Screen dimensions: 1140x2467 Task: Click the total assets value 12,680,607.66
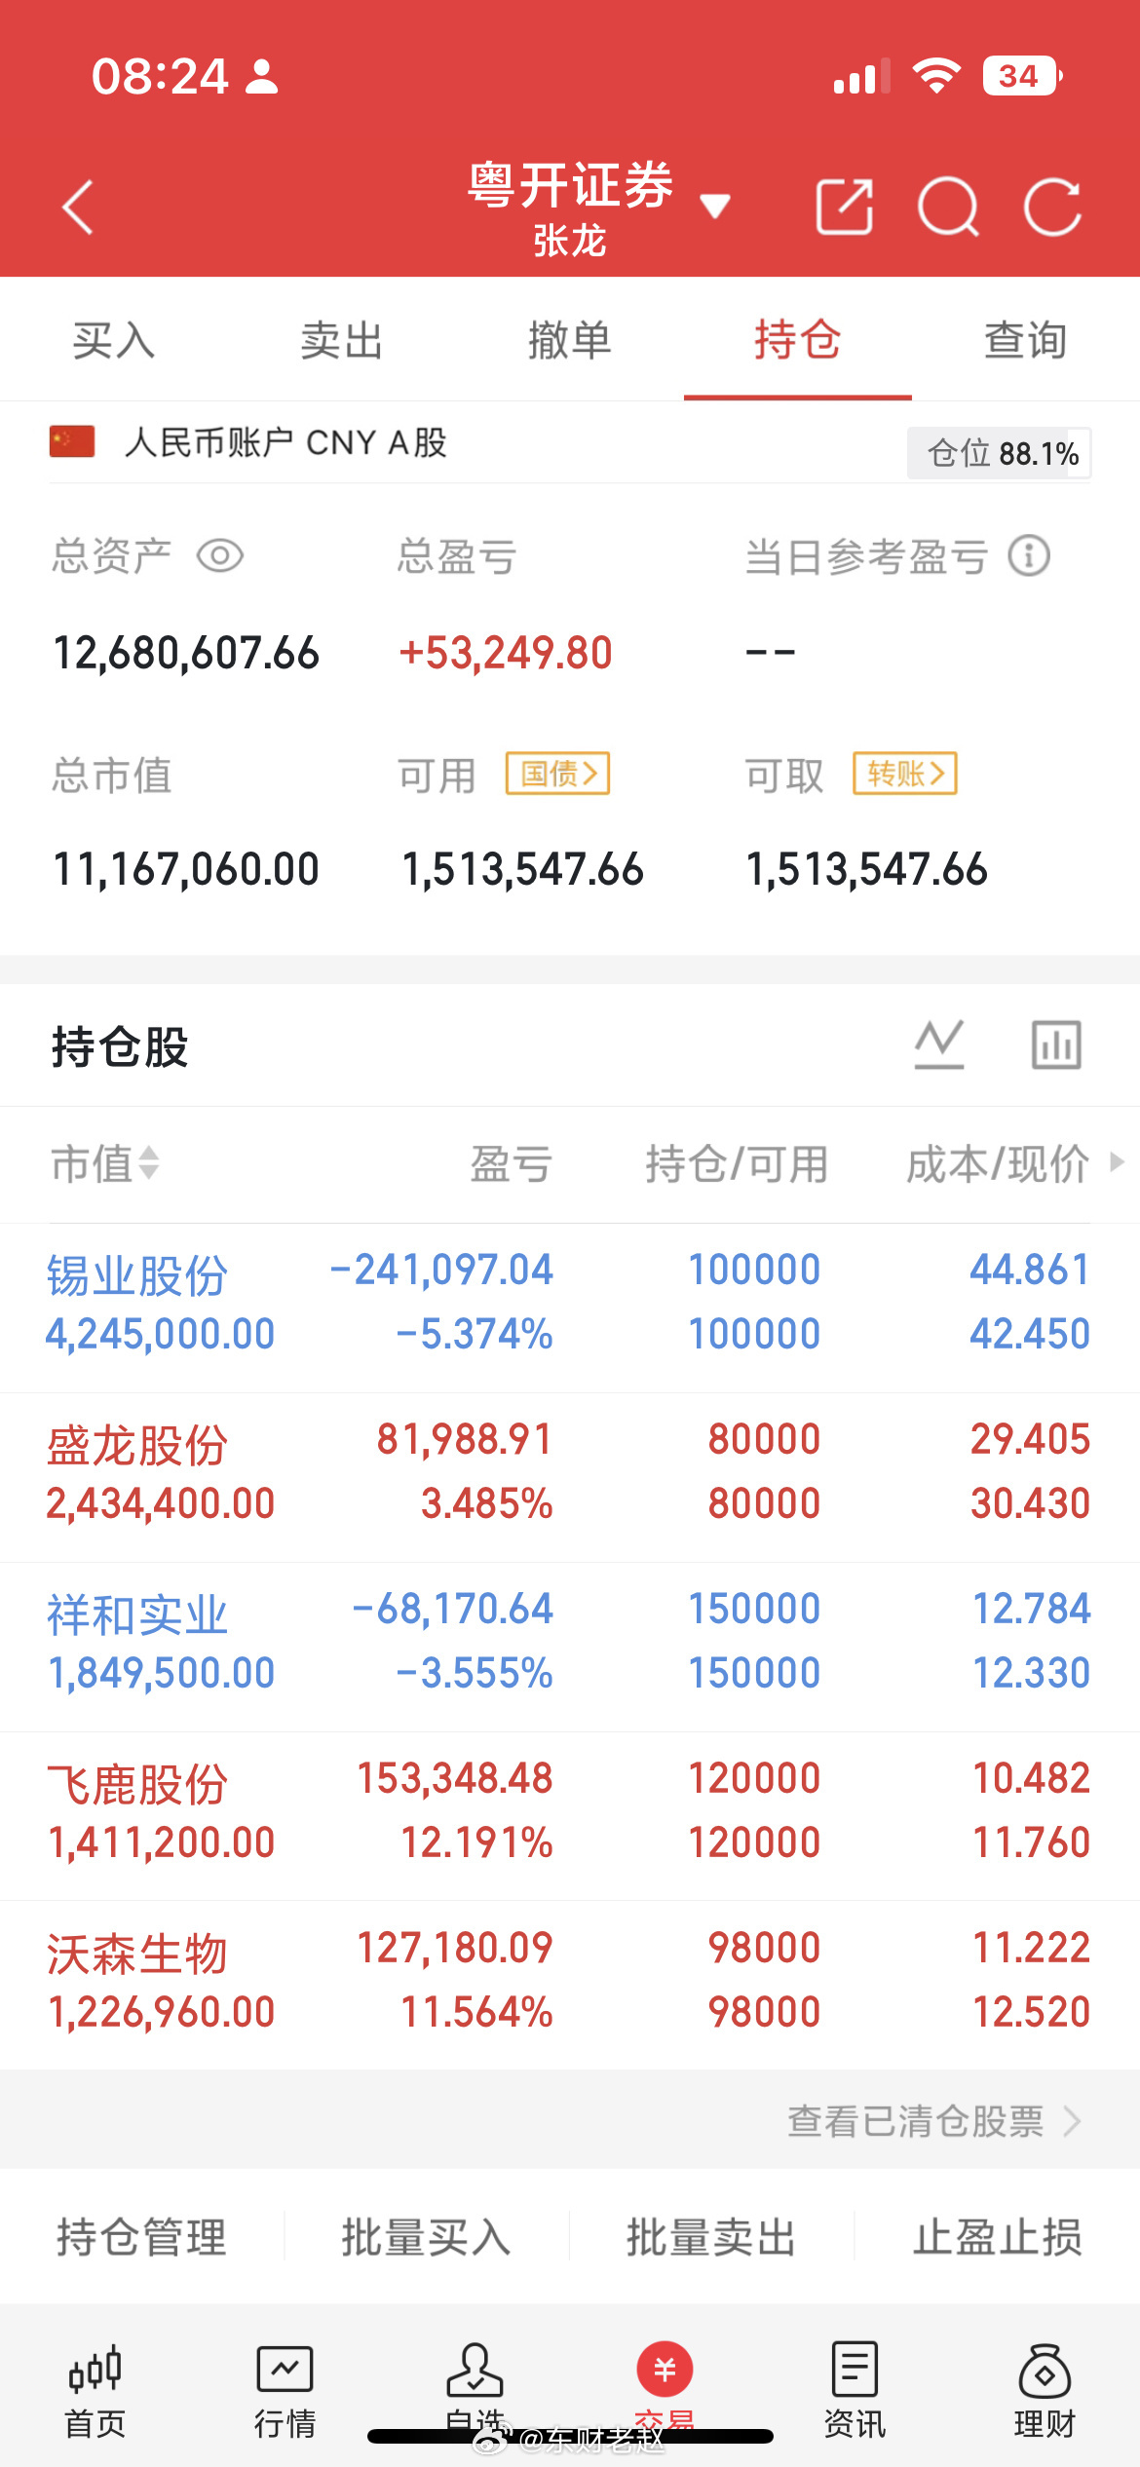point(186,653)
